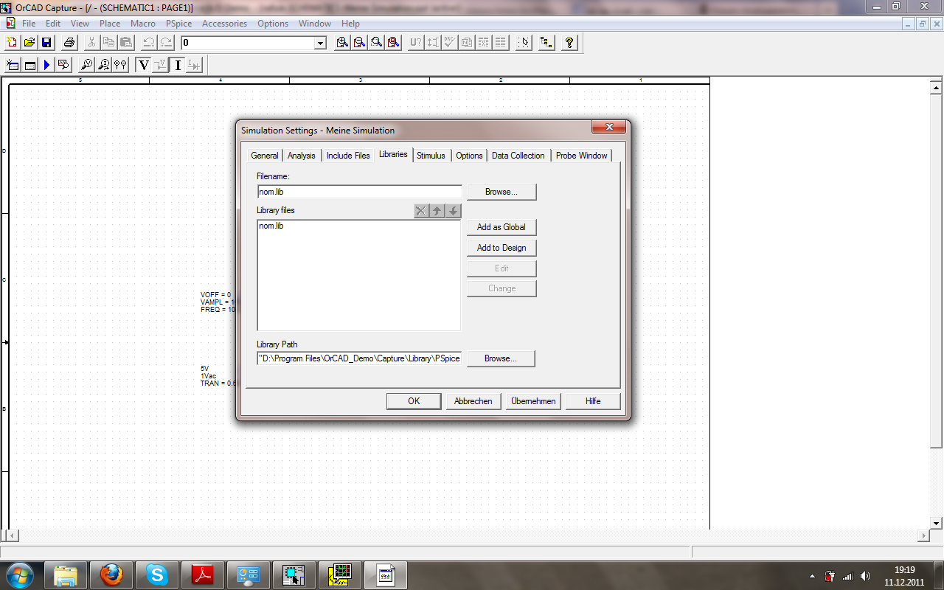This screenshot has height=590, width=944.
Task: Click Add as Global button
Action: coord(502,227)
